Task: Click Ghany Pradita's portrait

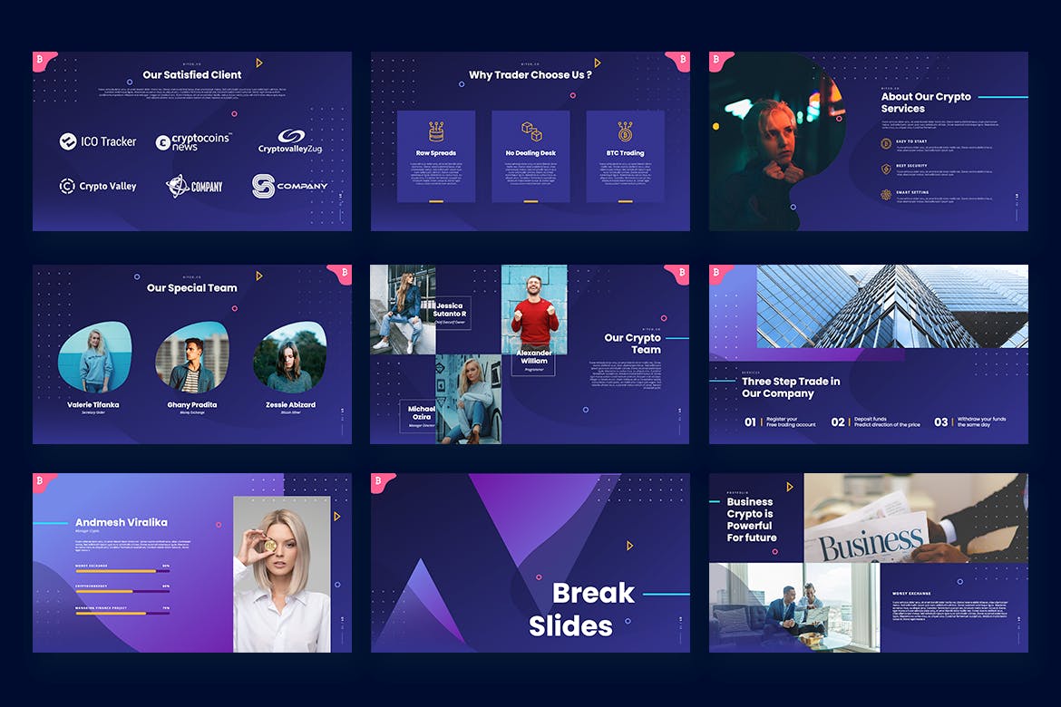Action: pyautogui.click(x=191, y=356)
